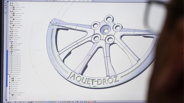The image size is (184, 103).
Task: Select Découpe.1 in the tree
Action: coord(15,91)
